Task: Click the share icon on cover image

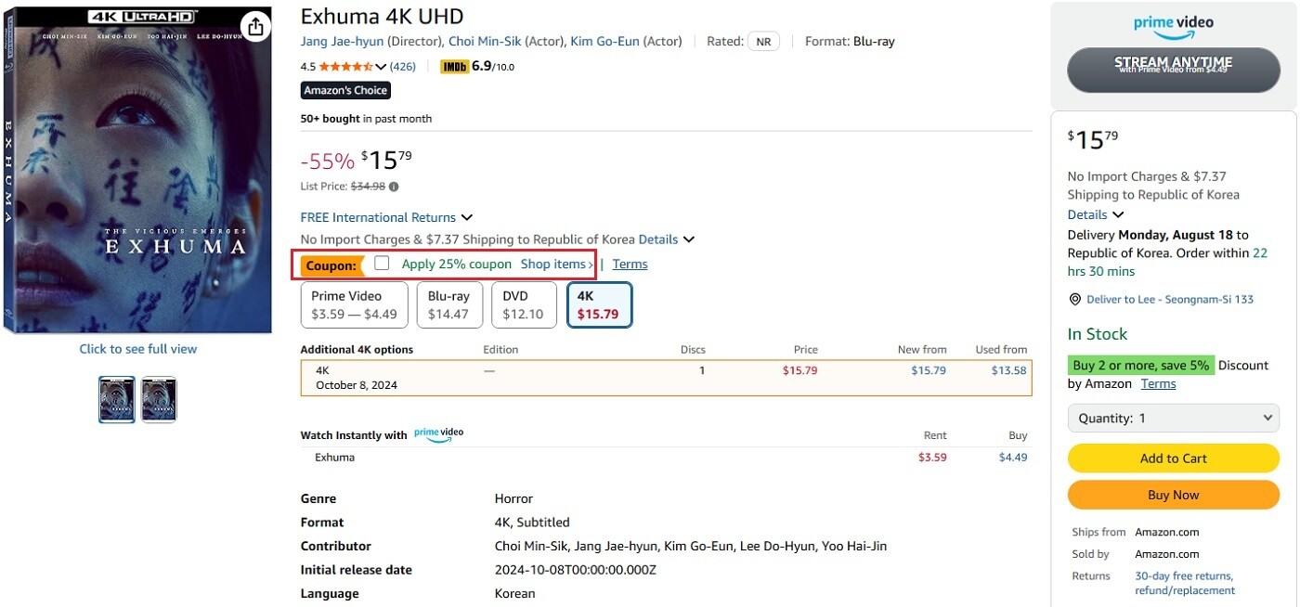Action: (x=253, y=26)
